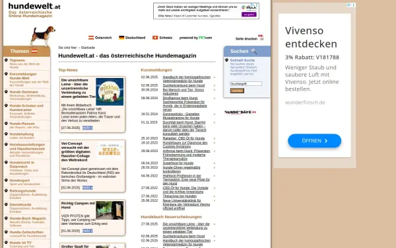The image size is (396, 248).
Task: Click the paw icon next to Topnews
Action: 6,60
